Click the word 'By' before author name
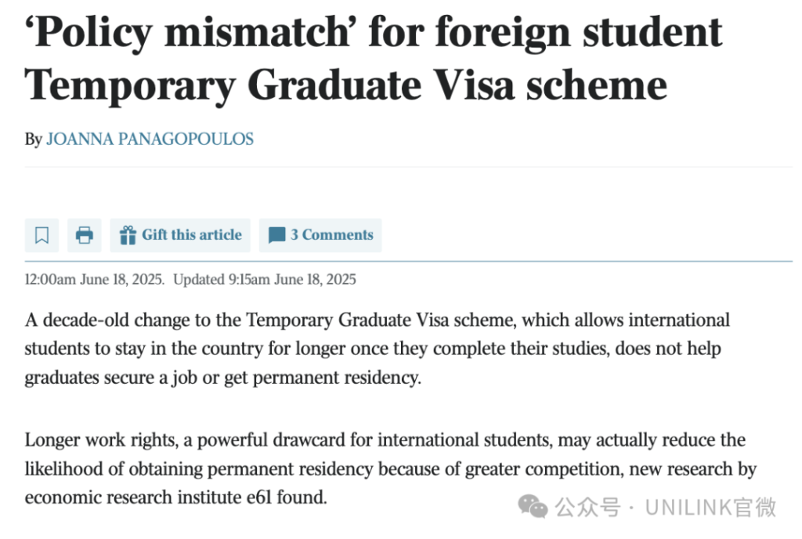Image resolution: width=802 pixels, height=539 pixels. pos(33,139)
